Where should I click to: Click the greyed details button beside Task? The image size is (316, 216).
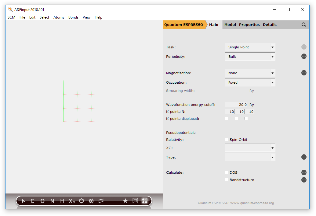click(x=304, y=47)
